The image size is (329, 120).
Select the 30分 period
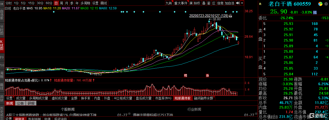(x=40, y=3)
